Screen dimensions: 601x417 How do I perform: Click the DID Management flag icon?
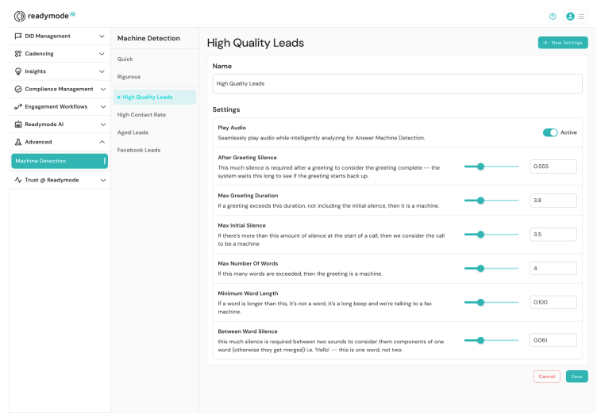(x=18, y=36)
